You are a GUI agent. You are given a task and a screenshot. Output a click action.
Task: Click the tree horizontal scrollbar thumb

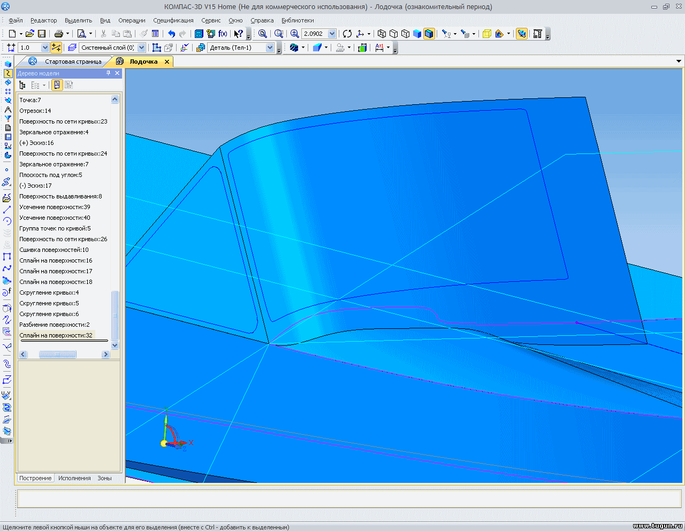tap(58, 354)
